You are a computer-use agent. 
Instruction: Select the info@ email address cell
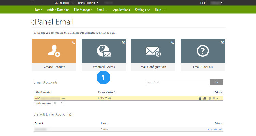pyautogui.click(x=50, y=98)
